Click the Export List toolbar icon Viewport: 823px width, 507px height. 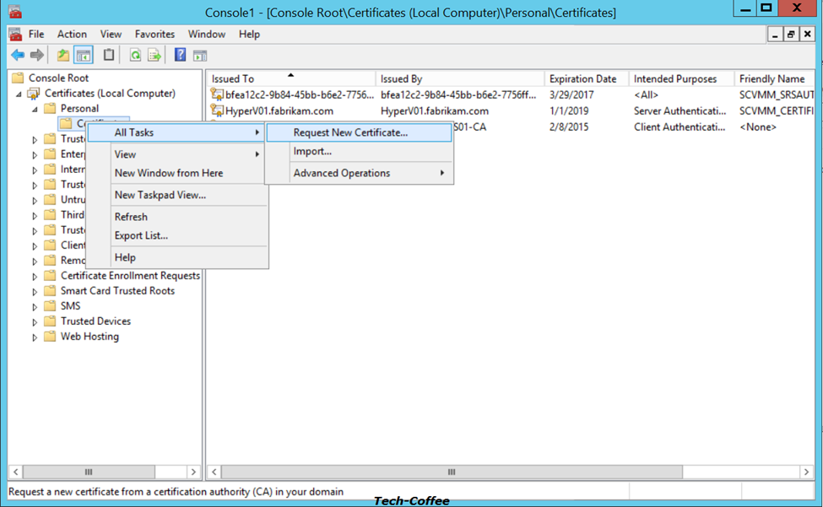(154, 55)
